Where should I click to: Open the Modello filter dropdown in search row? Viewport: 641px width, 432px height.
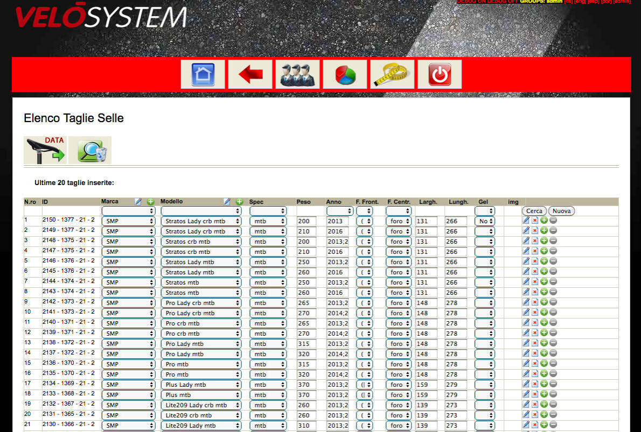point(201,211)
